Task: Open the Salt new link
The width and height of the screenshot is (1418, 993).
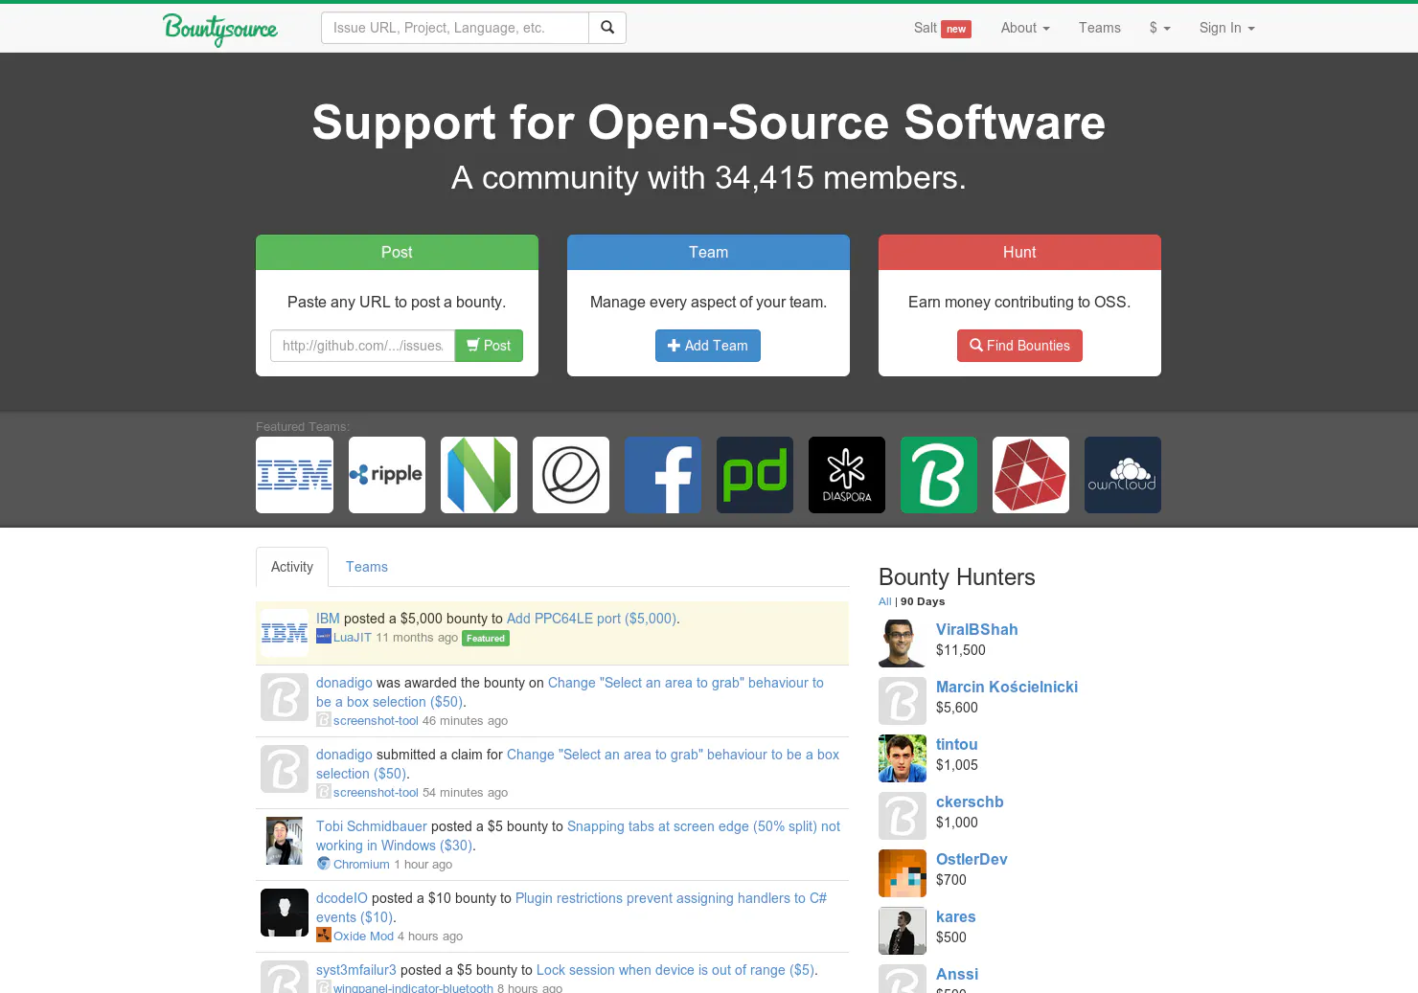Action: coord(942,28)
